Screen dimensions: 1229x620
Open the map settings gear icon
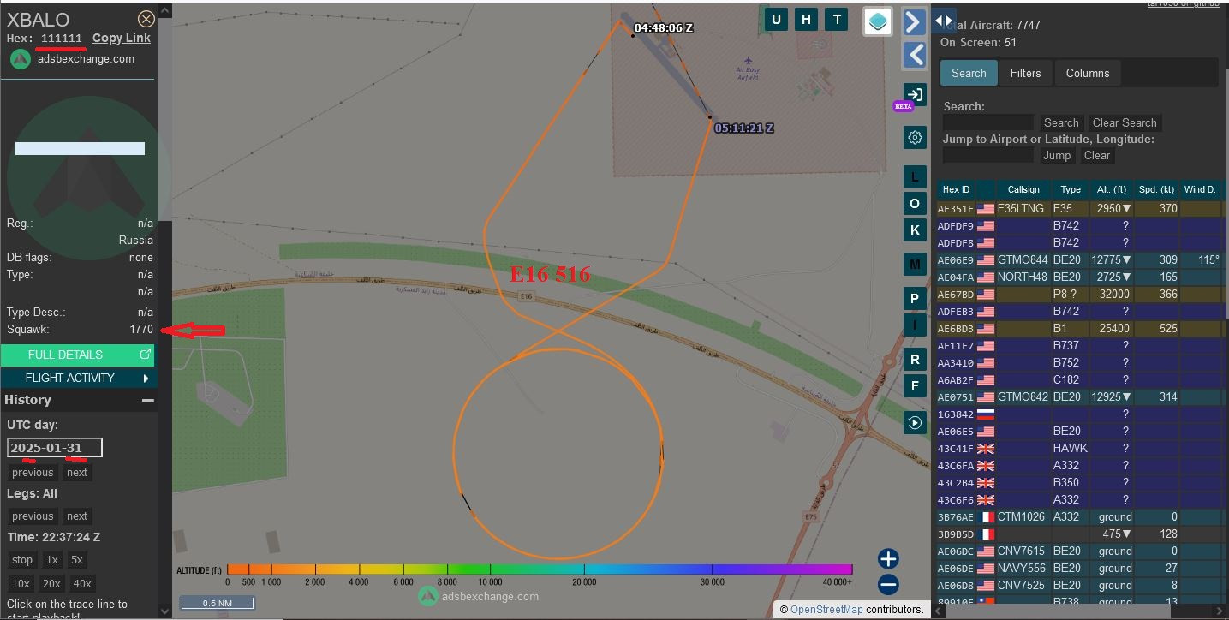(915, 137)
